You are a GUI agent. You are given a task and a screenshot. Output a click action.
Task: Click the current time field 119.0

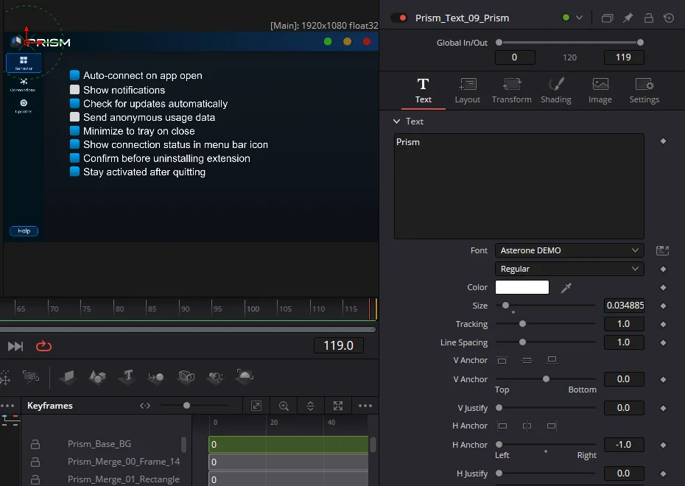(339, 346)
